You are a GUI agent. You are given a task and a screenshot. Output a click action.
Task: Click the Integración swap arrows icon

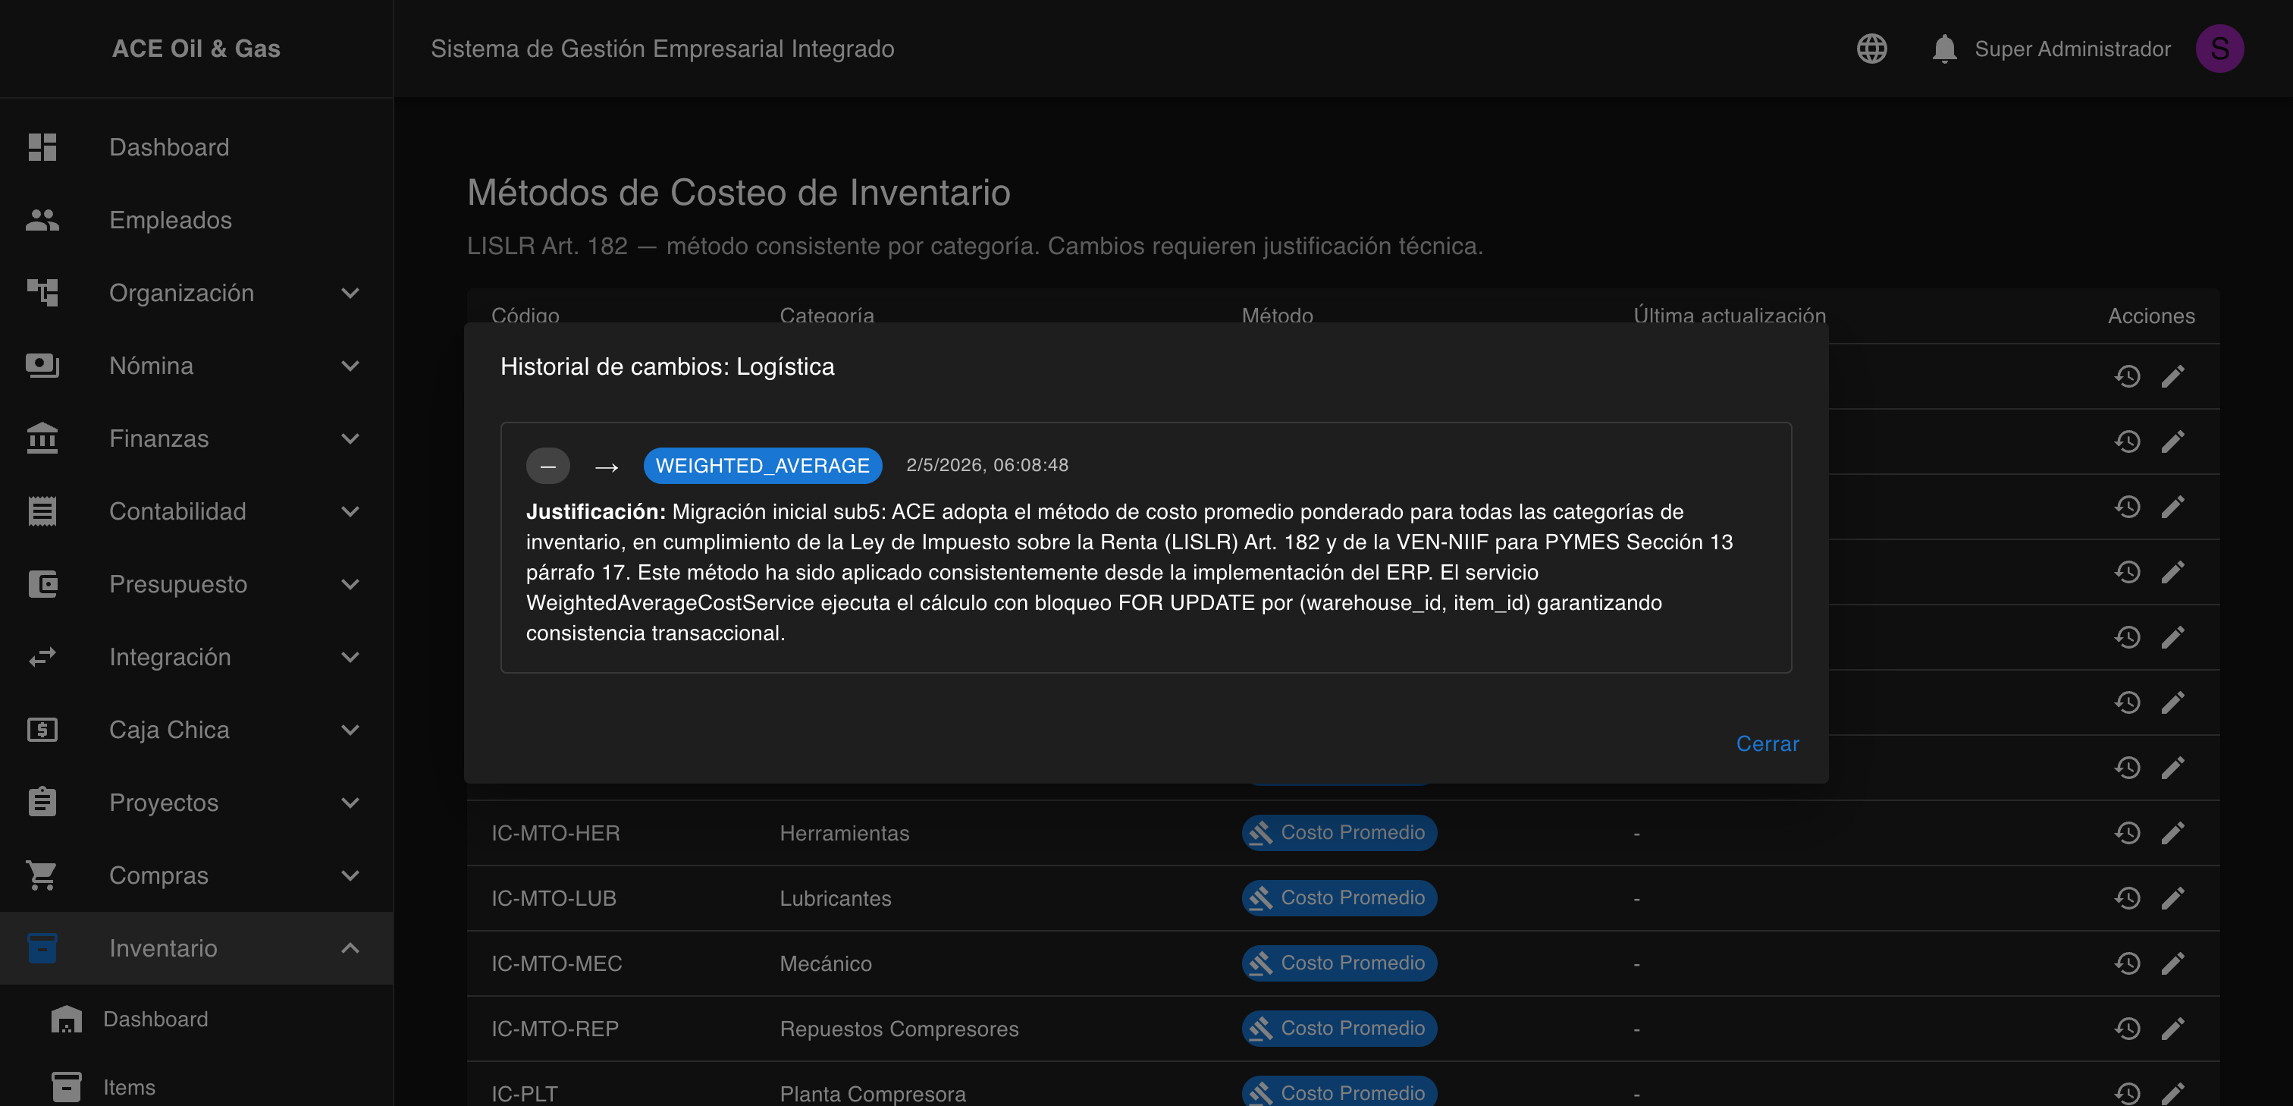coord(42,657)
